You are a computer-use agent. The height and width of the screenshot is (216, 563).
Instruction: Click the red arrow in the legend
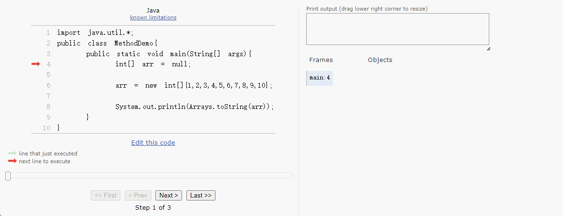pos(13,161)
